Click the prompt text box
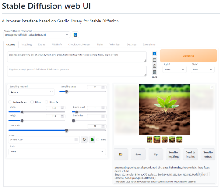This screenshot has height=188, width=221. tap(76, 57)
